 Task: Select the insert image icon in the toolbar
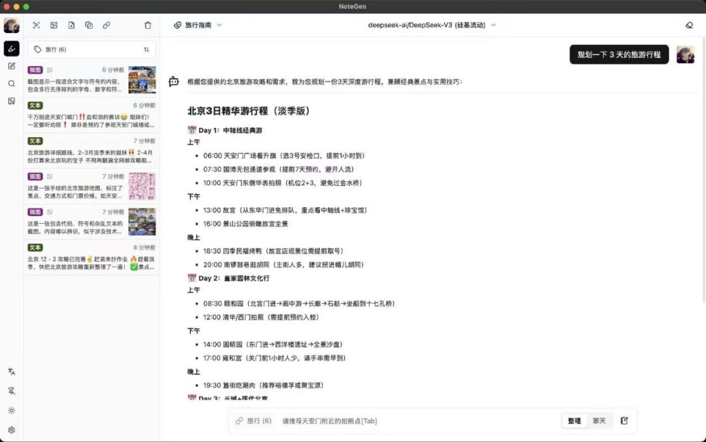[54, 25]
